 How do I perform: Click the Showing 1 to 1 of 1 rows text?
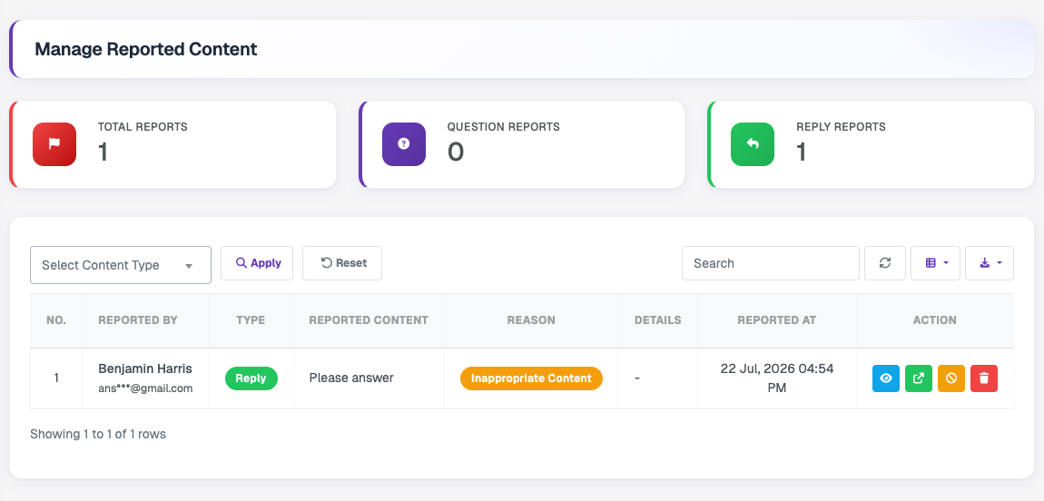98,434
